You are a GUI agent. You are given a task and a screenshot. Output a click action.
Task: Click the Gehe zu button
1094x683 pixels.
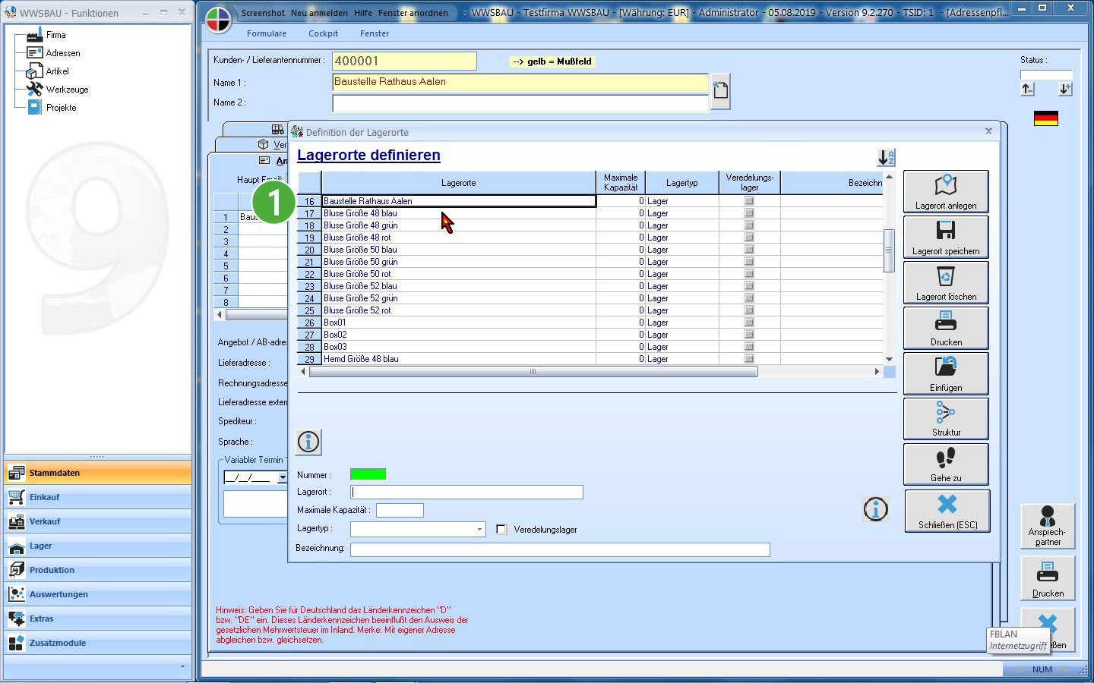point(946,464)
